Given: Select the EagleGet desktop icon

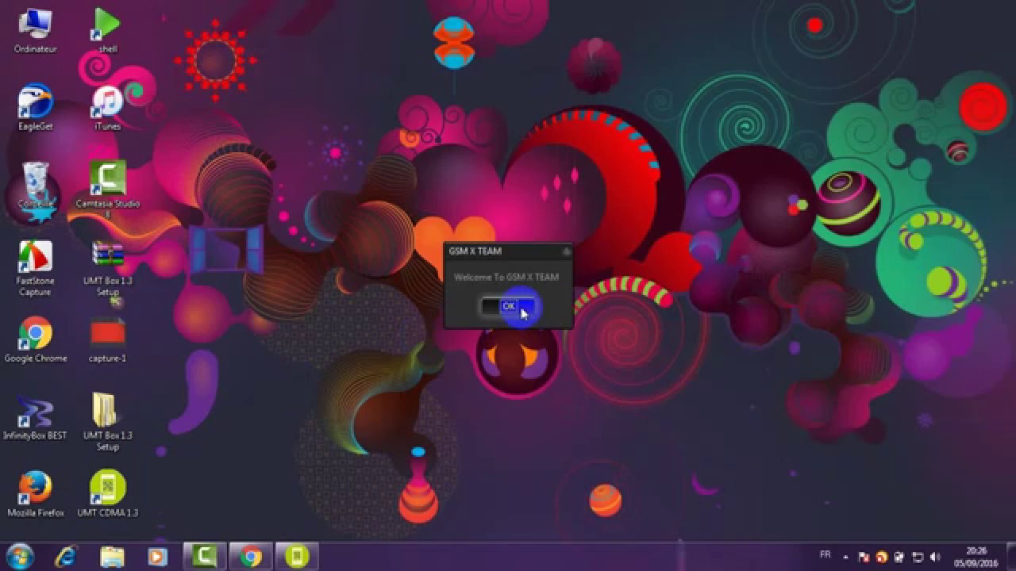Looking at the screenshot, I should point(35,108).
